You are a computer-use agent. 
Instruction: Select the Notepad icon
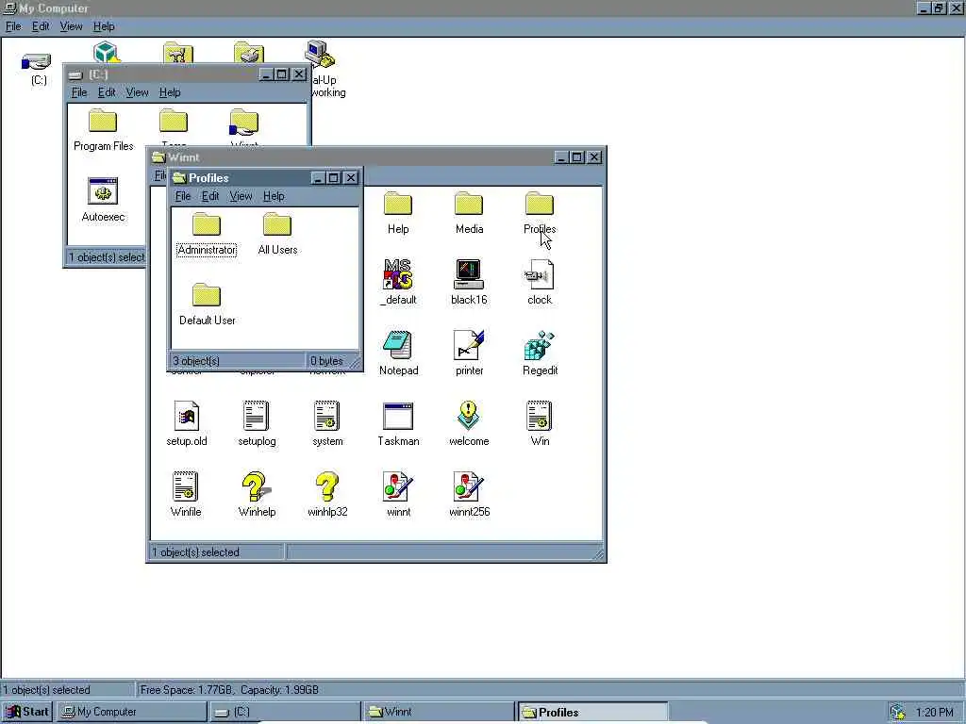[x=398, y=354]
